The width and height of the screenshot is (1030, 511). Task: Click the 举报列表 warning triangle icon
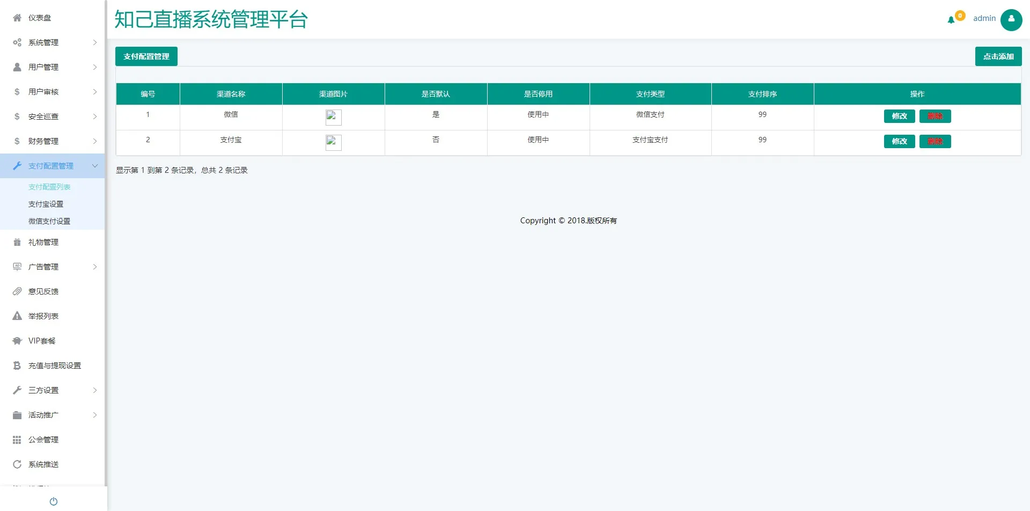pos(17,316)
